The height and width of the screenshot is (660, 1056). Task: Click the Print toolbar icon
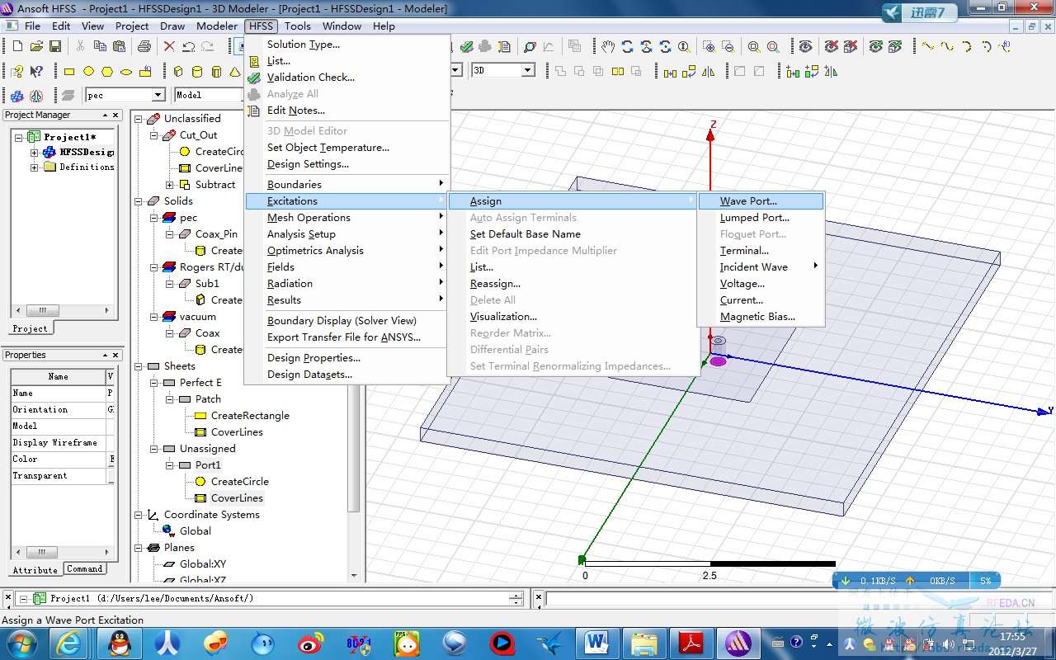144,47
